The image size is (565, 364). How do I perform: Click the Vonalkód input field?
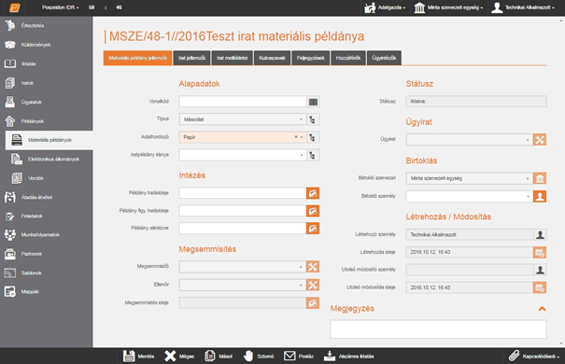243,102
